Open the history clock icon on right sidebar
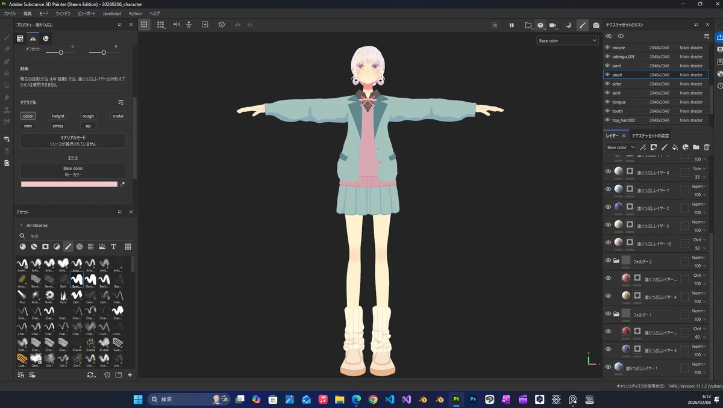The image size is (723, 408). [x=719, y=85]
